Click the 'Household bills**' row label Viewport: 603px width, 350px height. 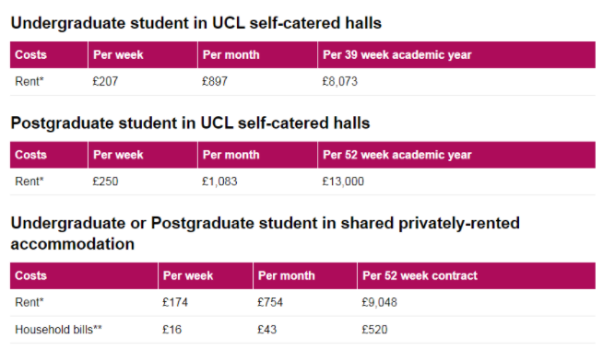click(x=58, y=330)
